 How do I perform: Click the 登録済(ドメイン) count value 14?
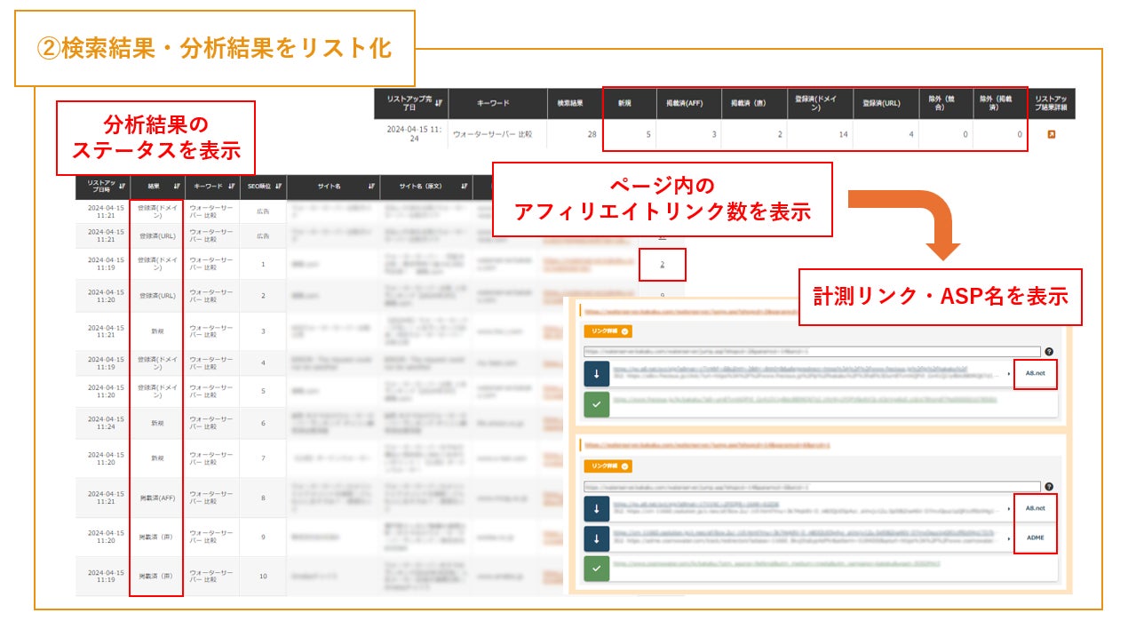(x=844, y=134)
